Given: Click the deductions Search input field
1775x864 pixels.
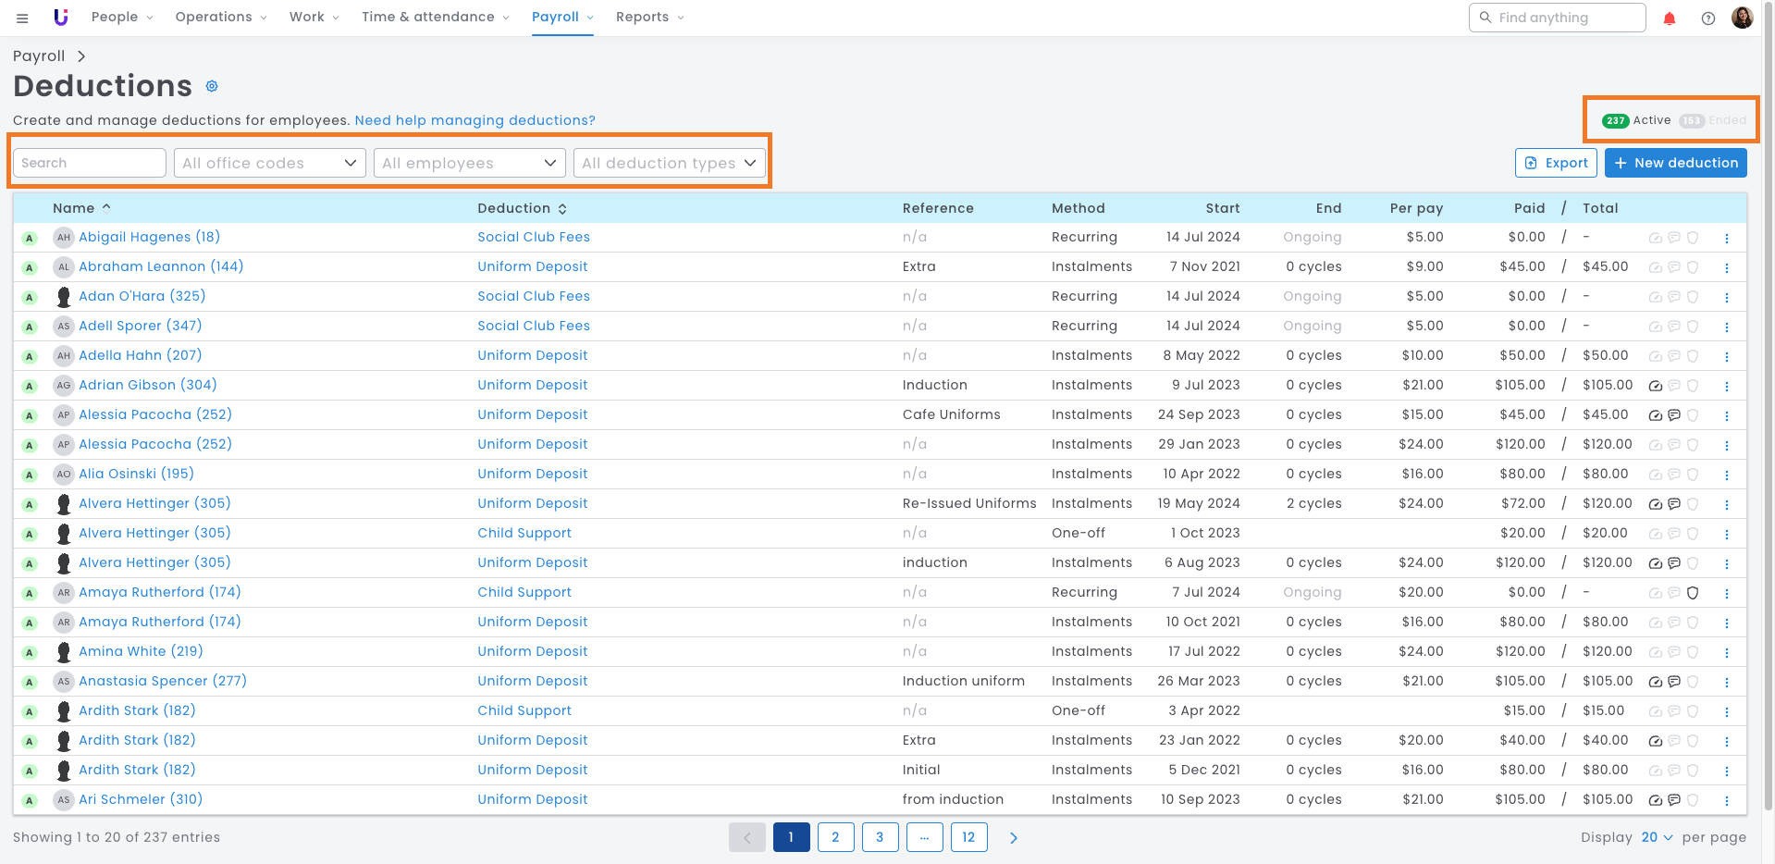Looking at the screenshot, I should (x=90, y=163).
